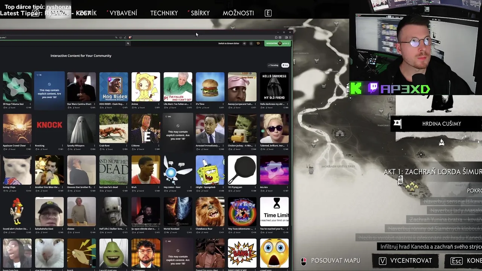Switch to the Top sort
482x271 pixels.
click(x=285, y=65)
